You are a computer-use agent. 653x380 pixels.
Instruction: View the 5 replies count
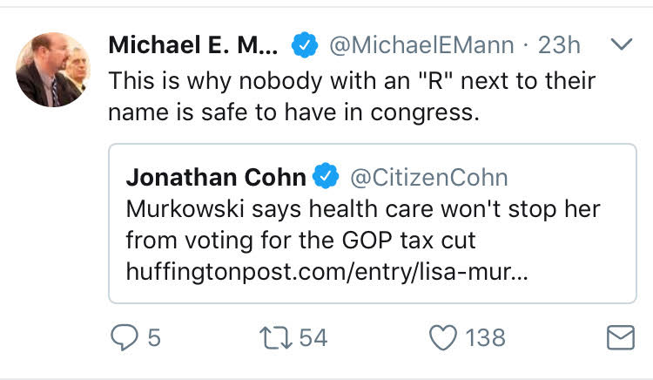click(x=154, y=337)
